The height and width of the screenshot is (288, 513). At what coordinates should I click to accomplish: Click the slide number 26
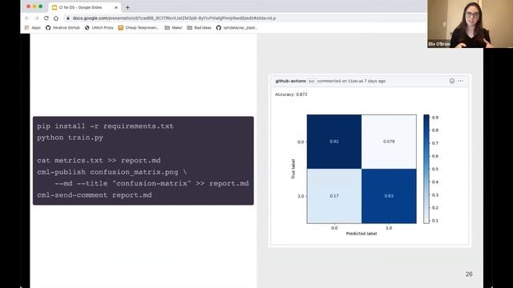point(469,274)
